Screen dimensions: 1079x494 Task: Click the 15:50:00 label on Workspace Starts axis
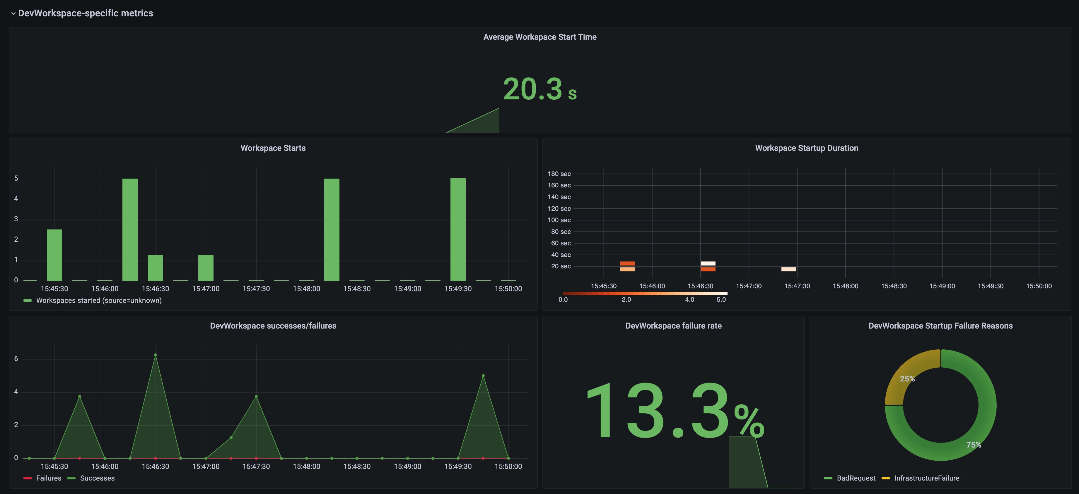coord(508,289)
